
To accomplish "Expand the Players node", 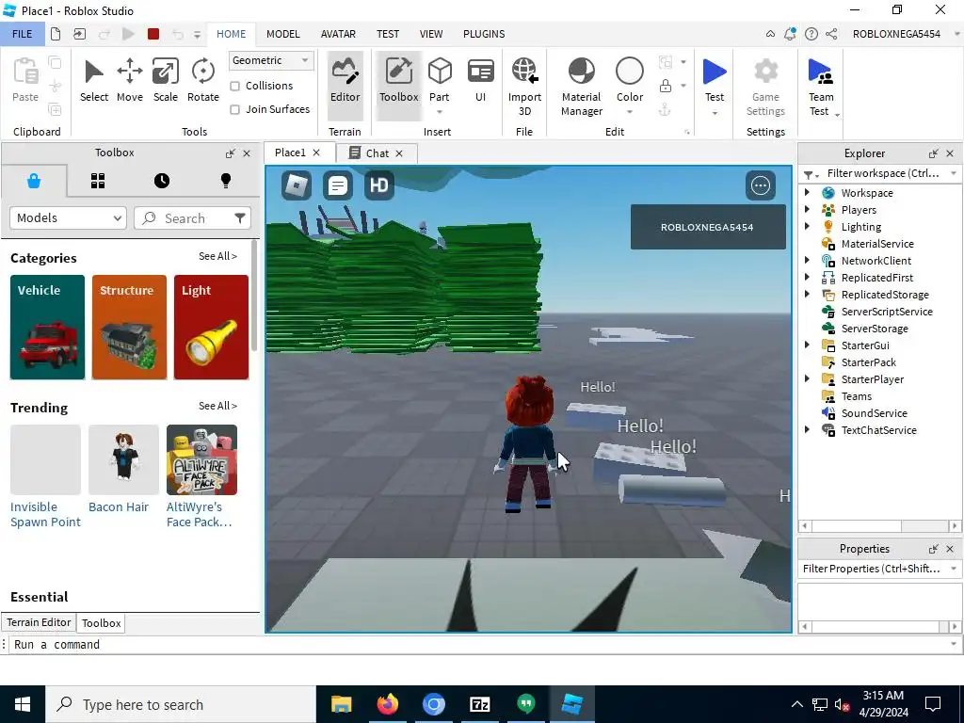I will pyautogui.click(x=807, y=210).
